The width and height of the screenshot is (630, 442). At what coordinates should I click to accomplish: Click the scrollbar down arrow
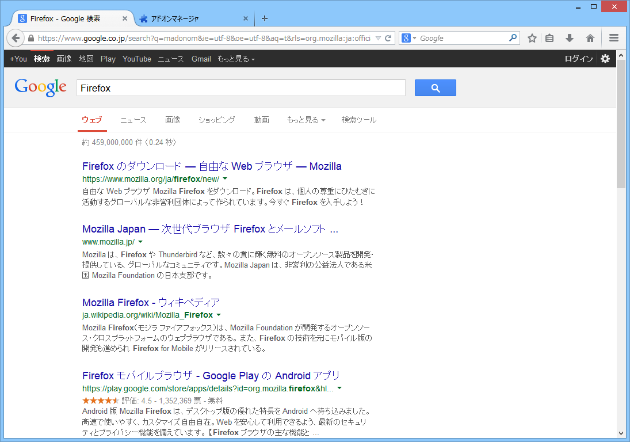tap(621, 433)
